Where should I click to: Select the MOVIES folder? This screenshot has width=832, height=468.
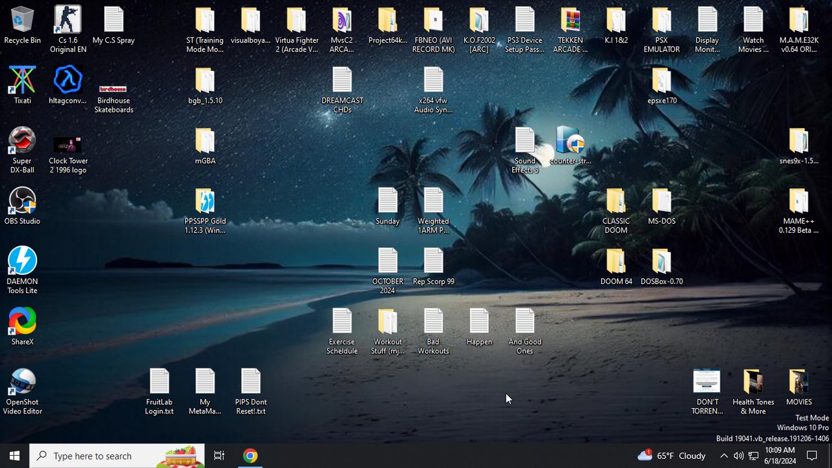[799, 387]
